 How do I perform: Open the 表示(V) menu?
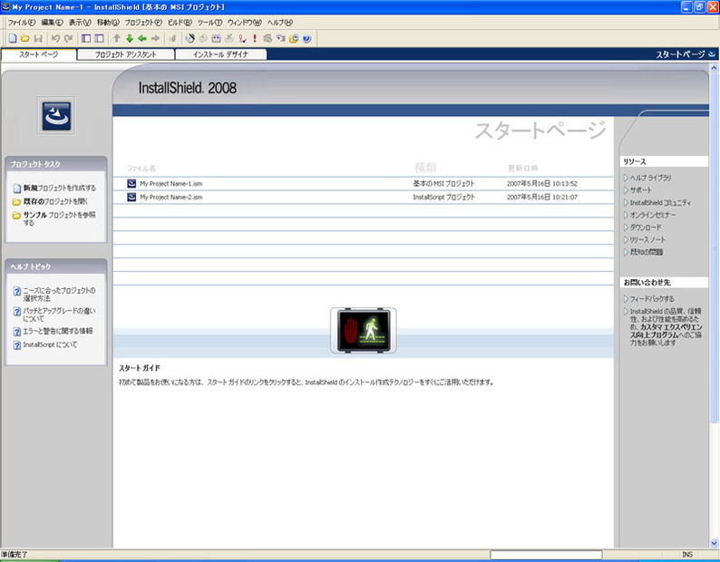(80, 23)
